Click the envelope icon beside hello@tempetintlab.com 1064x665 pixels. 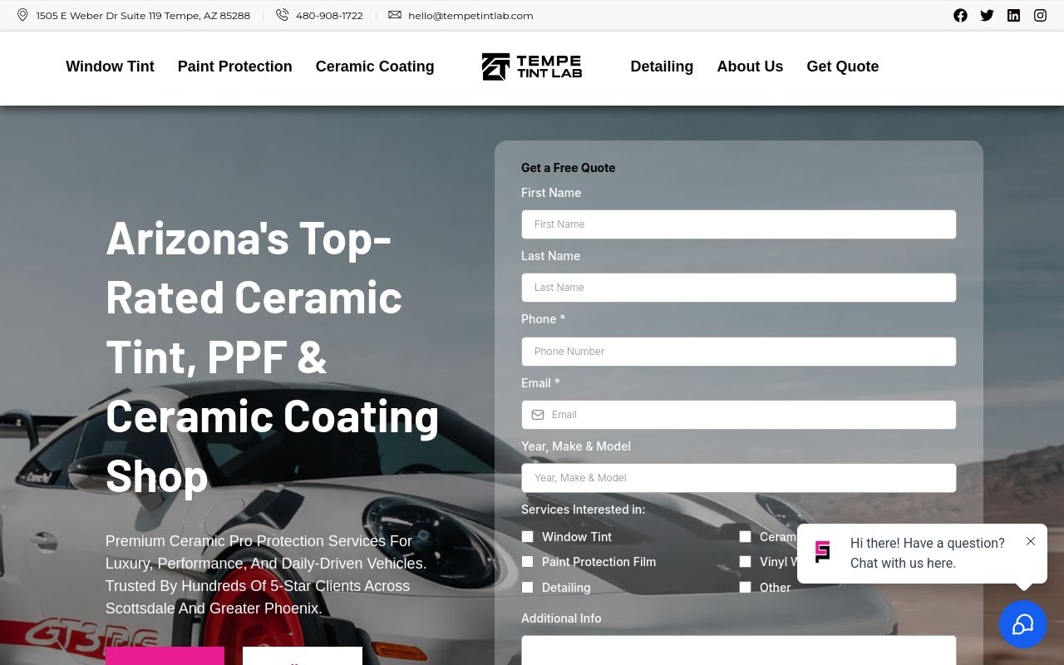tap(395, 15)
